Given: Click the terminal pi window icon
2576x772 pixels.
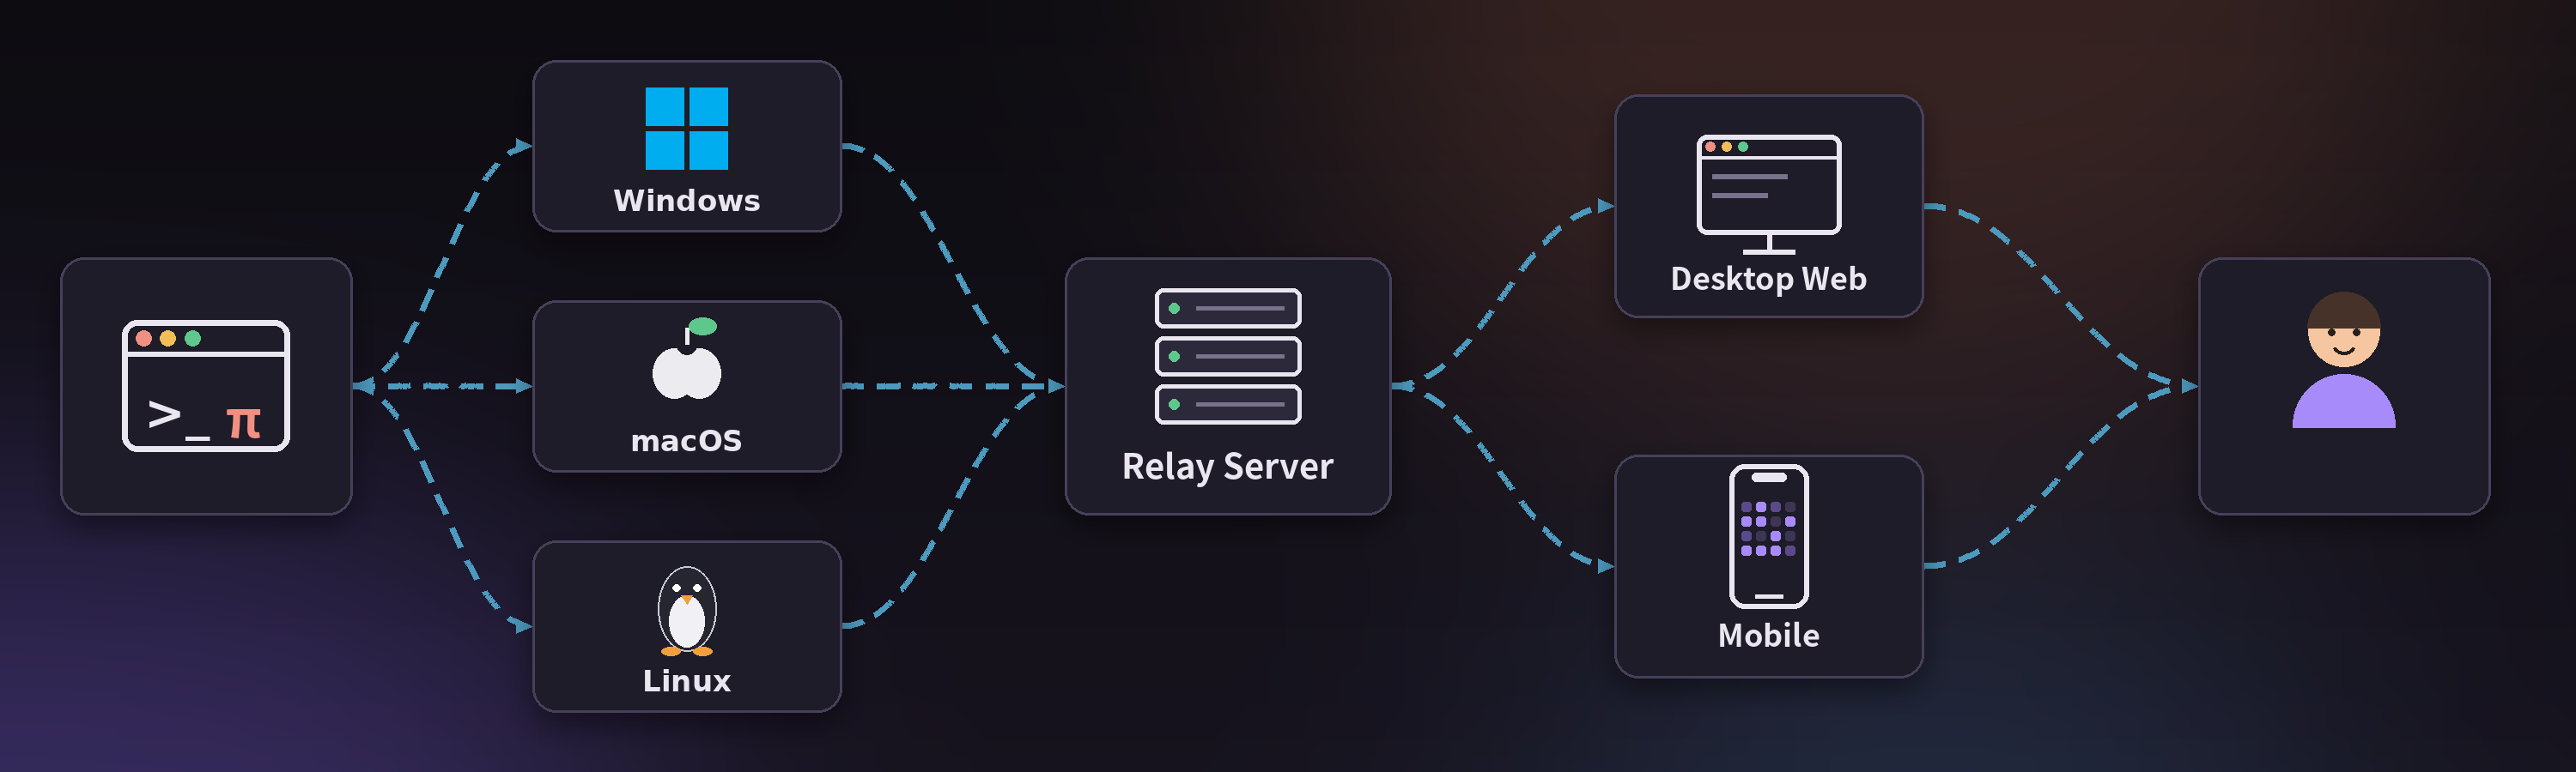Looking at the screenshot, I should (x=206, y=385).
